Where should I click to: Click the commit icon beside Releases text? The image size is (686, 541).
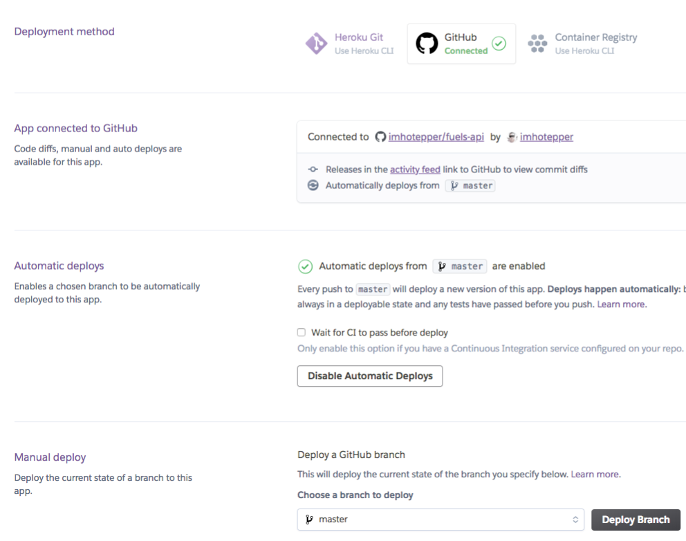point(313,169)
